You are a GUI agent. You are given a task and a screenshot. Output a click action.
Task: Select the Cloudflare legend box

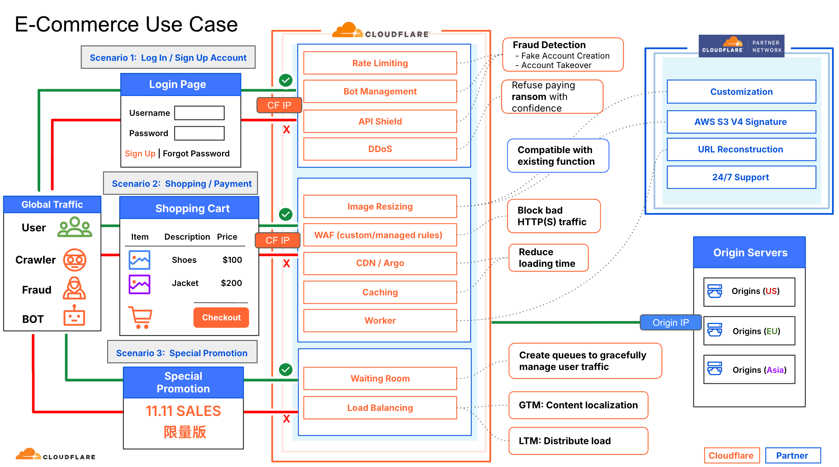731,455
